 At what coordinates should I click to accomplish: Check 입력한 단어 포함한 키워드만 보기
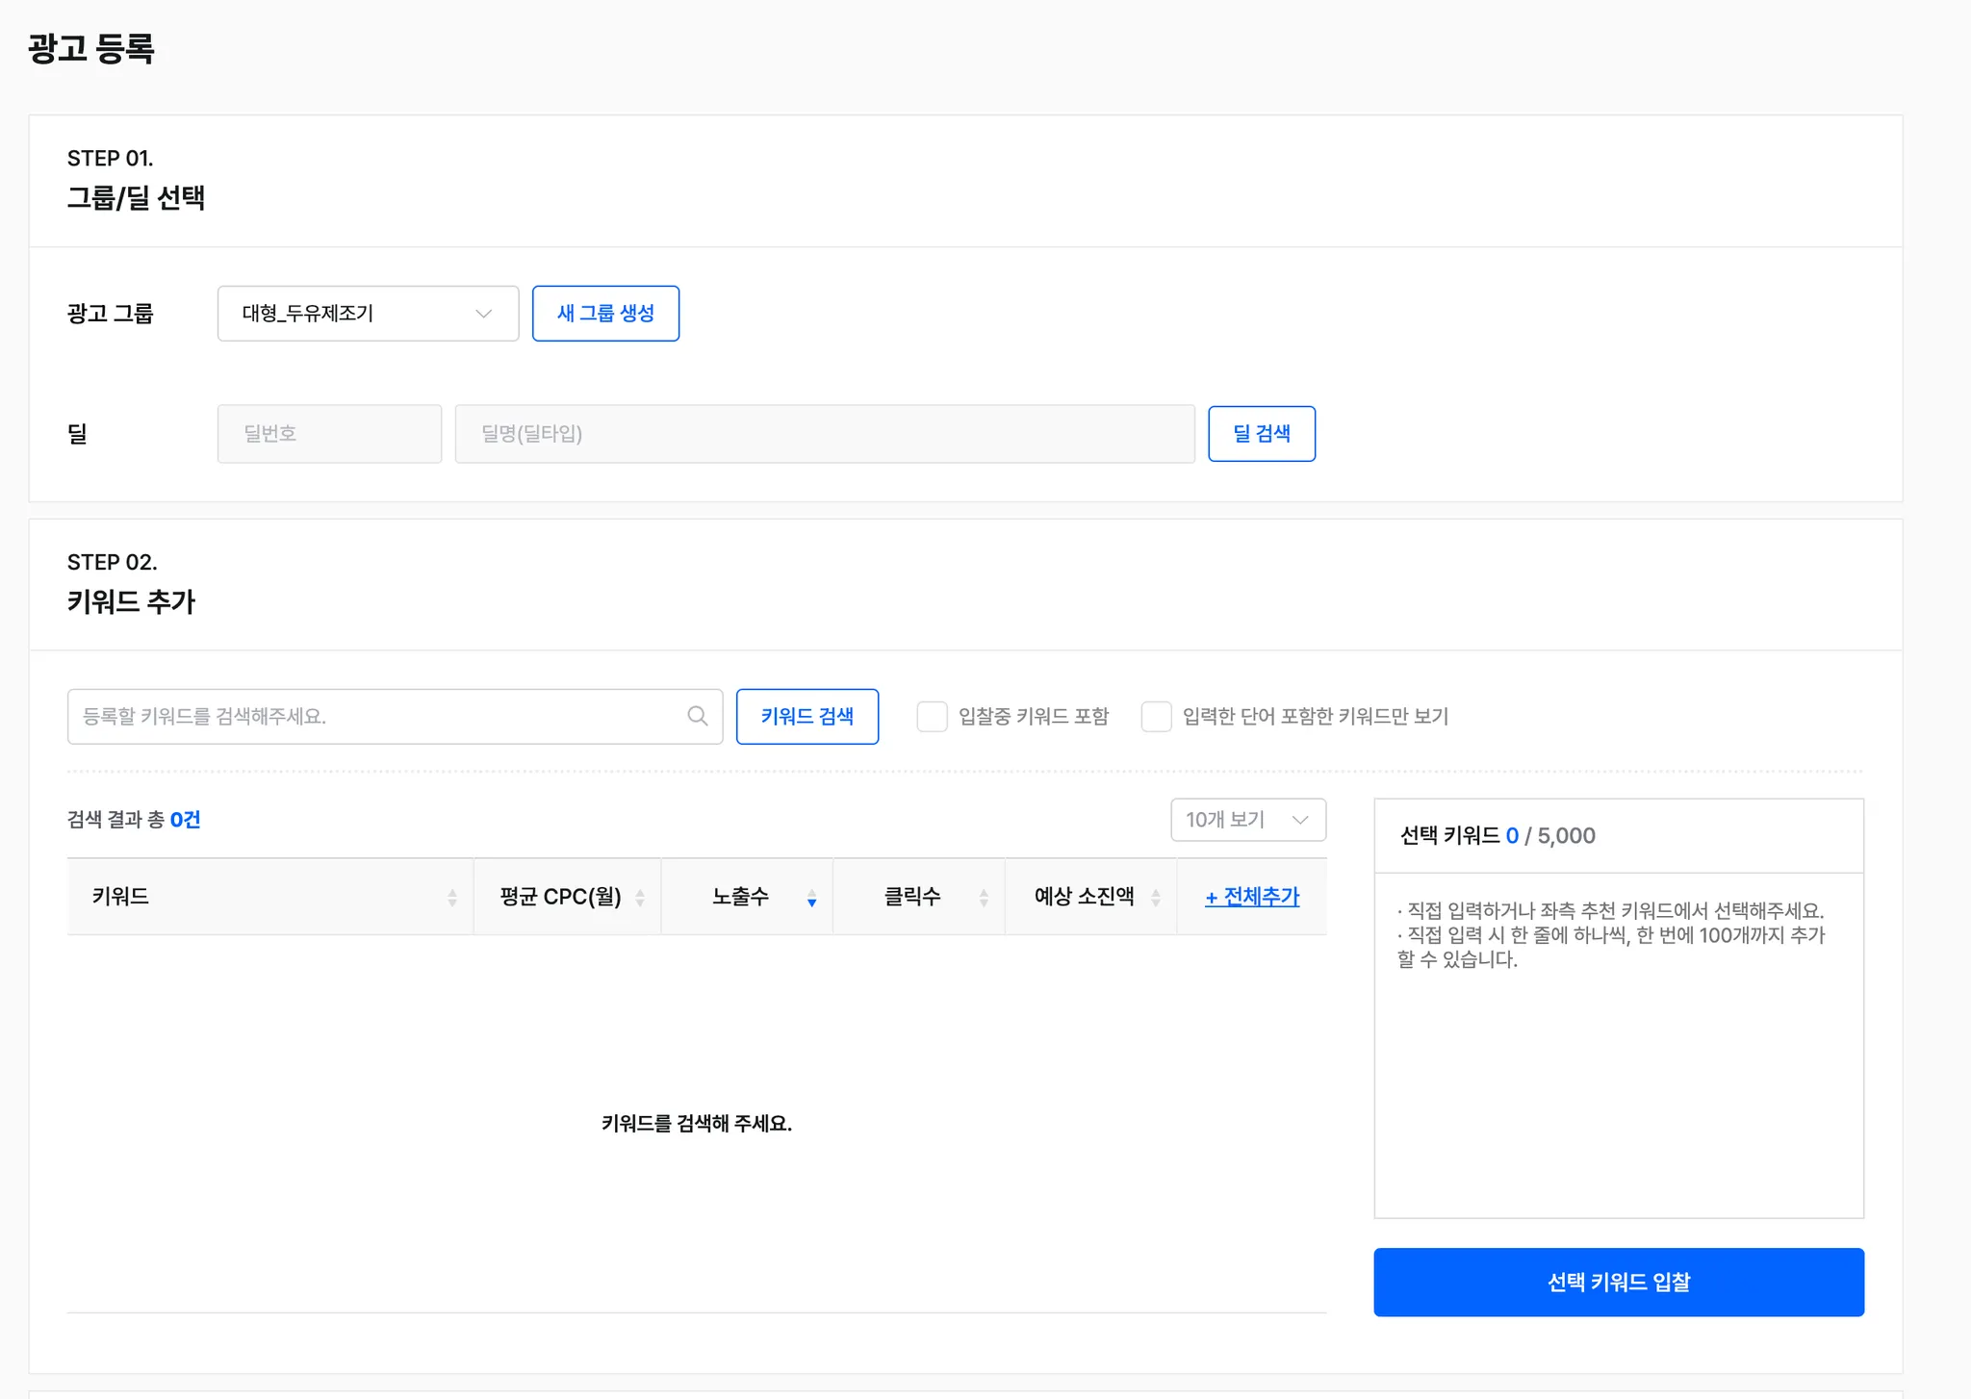pos(1156,717)
